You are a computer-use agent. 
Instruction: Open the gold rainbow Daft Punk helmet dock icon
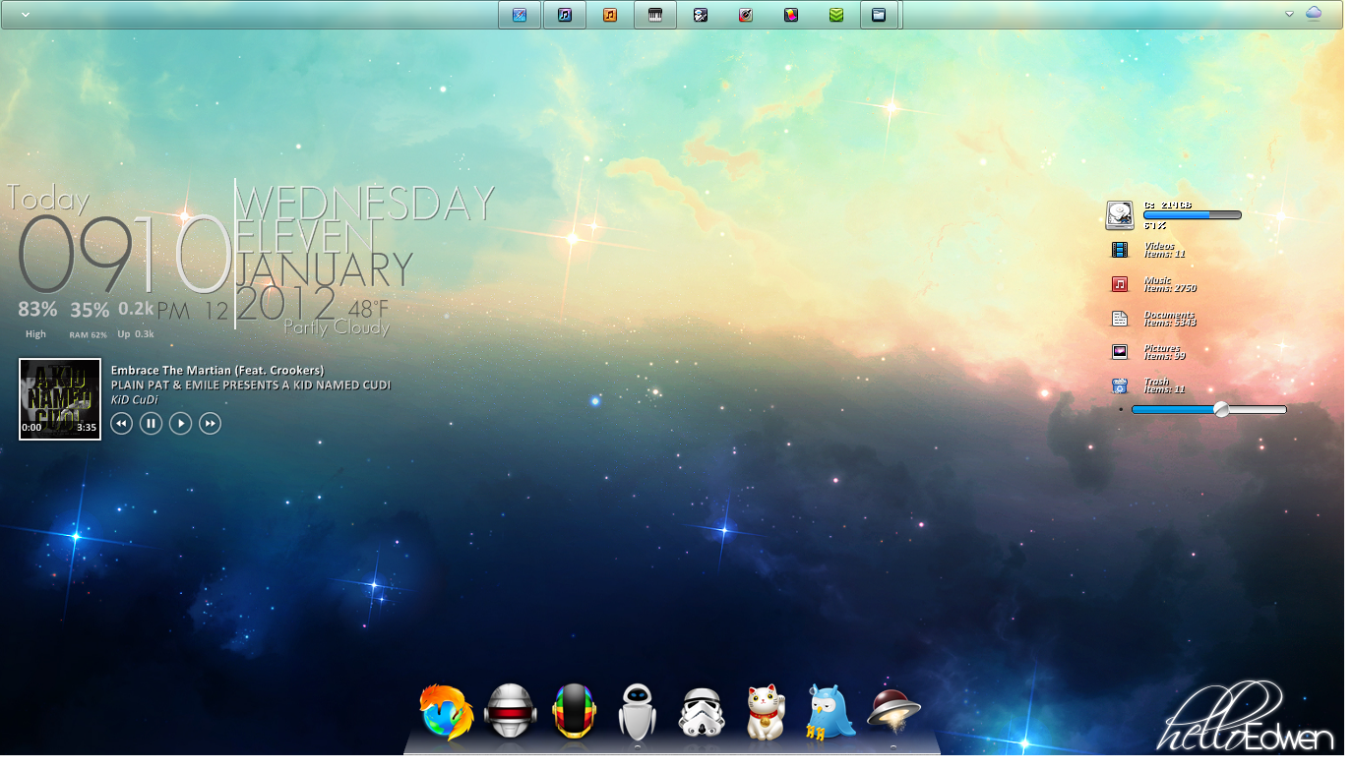(575, 712)
